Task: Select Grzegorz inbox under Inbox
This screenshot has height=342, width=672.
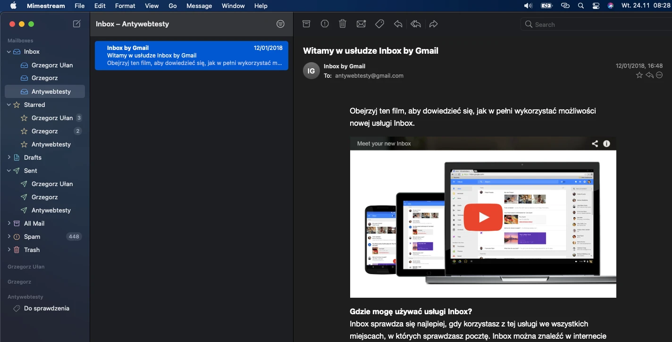Action: [46, 78]
